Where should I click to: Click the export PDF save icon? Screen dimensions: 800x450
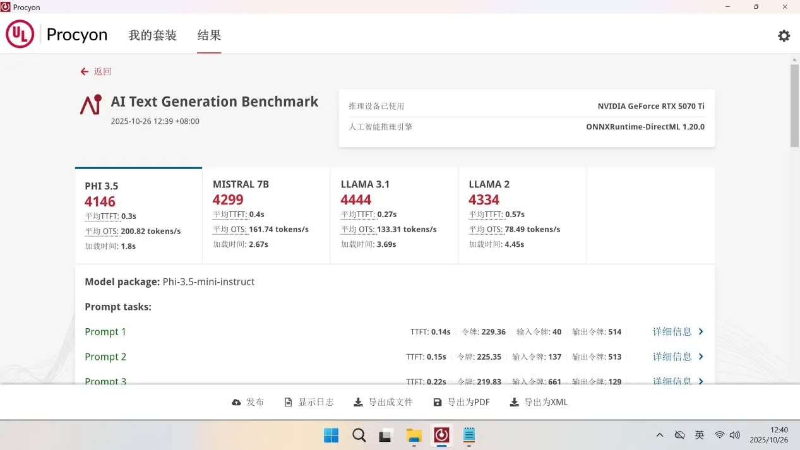438,402
